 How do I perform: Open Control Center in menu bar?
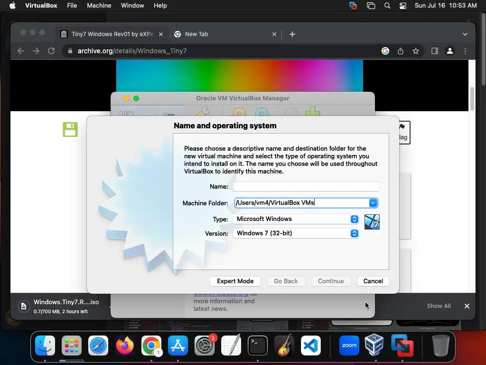[402, 6]
